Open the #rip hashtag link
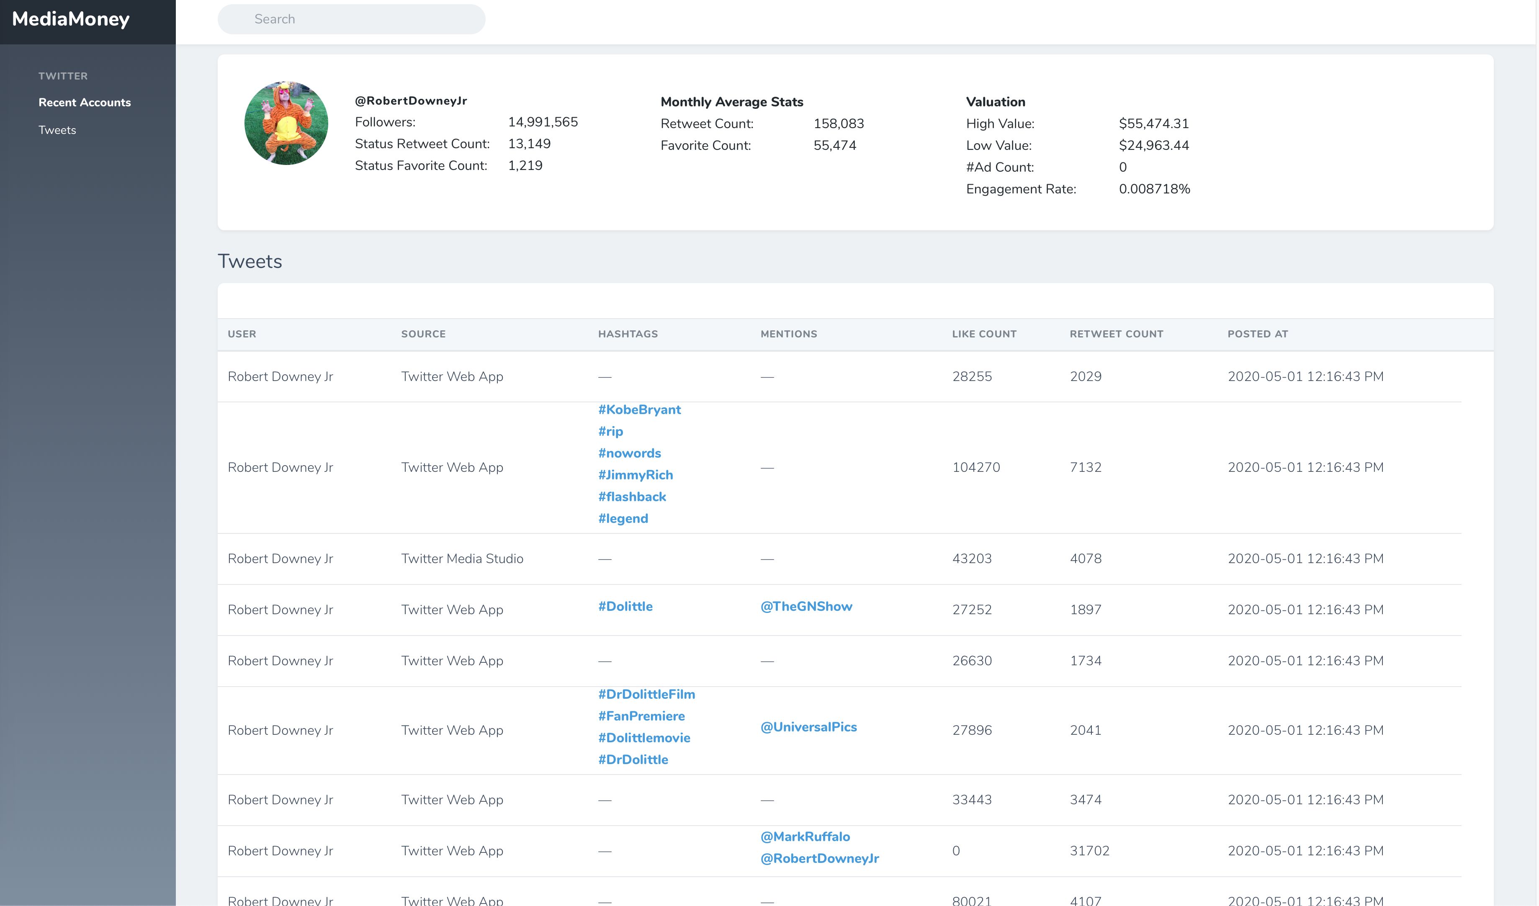Viewport: 1539px width, 906px height. tap(610, 432)
